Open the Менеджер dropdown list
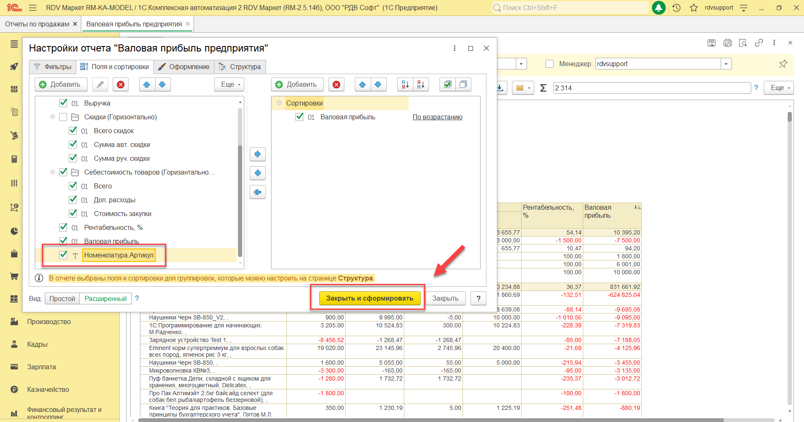This screenshot has width=804, height=422. (726, 64)
